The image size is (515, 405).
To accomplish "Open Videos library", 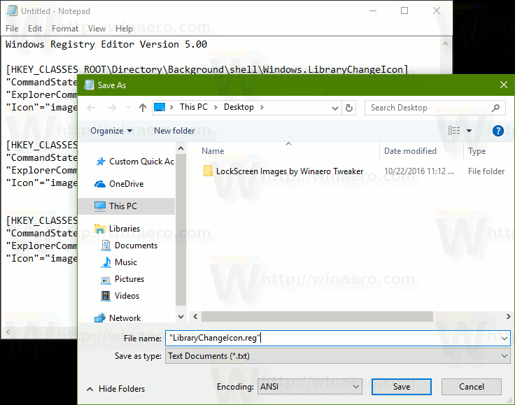I will 120,296.
